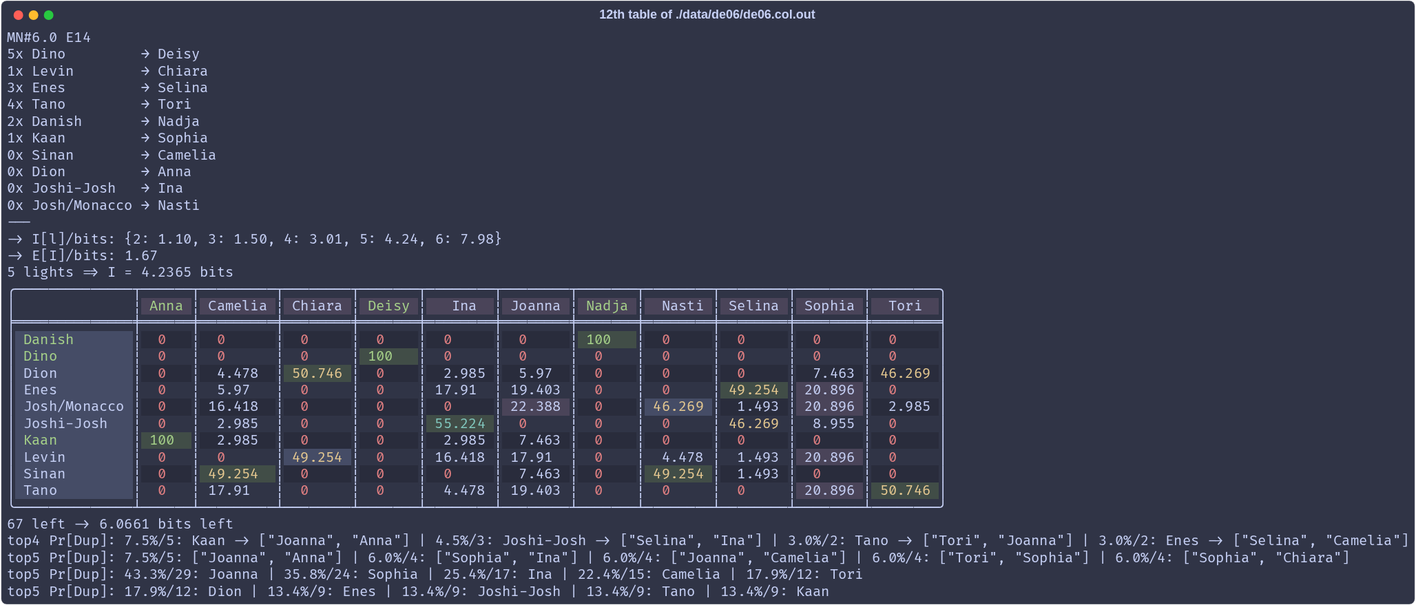Click the line "0x Josh/Monacco → Nasti"

(x=103, y=206)
